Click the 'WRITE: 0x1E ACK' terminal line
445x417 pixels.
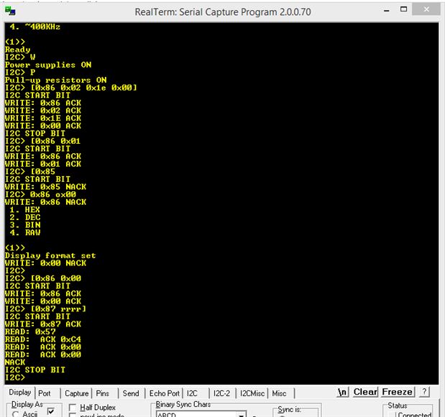(x=43, y=119)
